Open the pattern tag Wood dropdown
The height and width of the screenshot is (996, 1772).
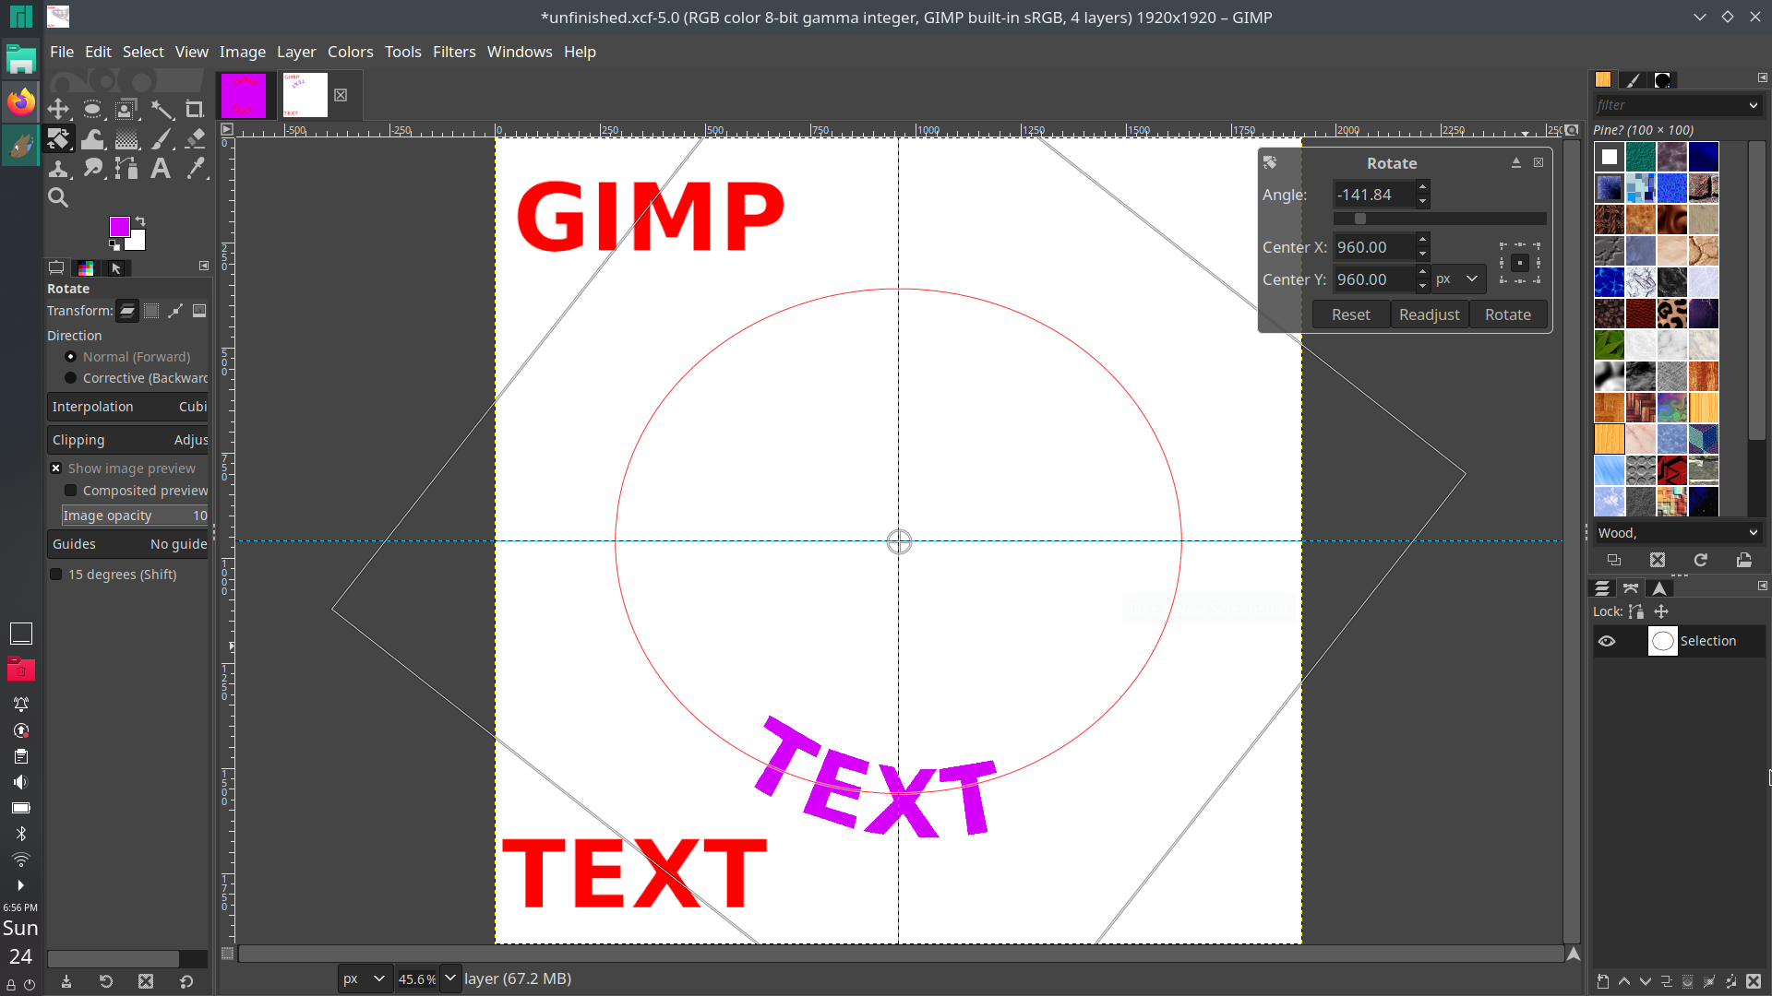coord(1754,533)
